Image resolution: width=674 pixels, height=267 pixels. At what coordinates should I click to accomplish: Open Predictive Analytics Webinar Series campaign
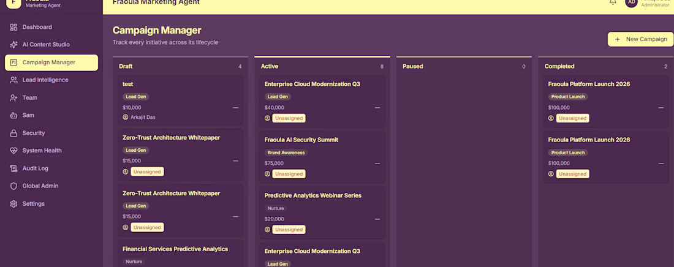tap(322, 213)
